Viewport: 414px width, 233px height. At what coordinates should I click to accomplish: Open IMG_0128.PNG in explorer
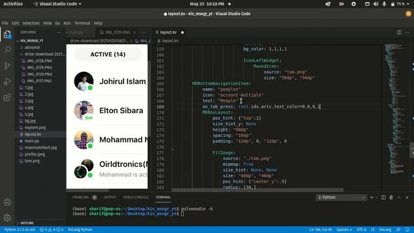point(39,61)
